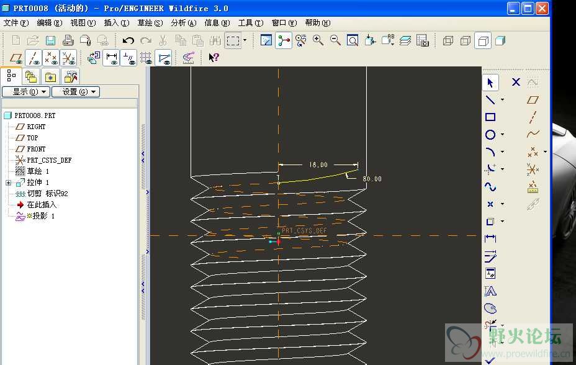Open the 工具(T) menu
Viewport: 576px width, 365px height.
251,23
